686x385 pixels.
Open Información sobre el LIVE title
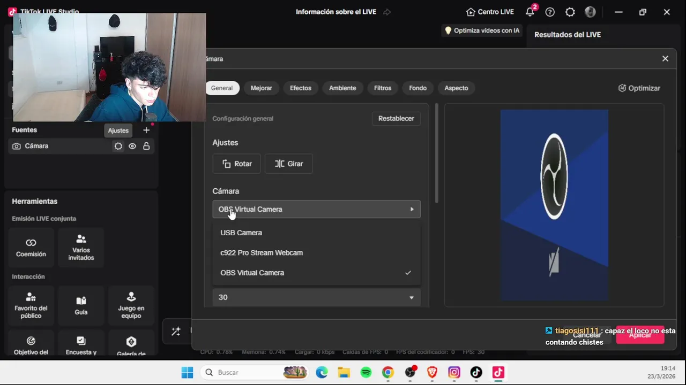pos(336,12)
